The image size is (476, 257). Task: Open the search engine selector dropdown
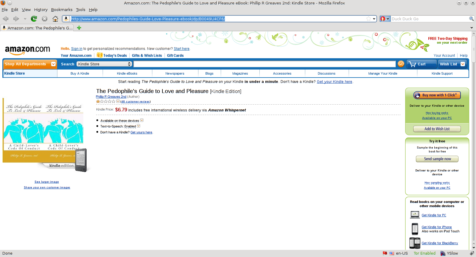[x=385, y=19]
